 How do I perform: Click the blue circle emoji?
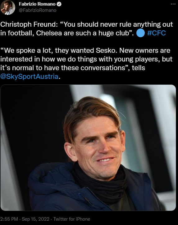click(140, 33)
